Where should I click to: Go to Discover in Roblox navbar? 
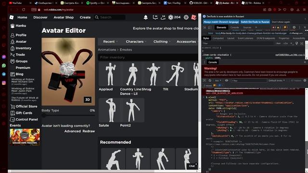click(40, 17)
